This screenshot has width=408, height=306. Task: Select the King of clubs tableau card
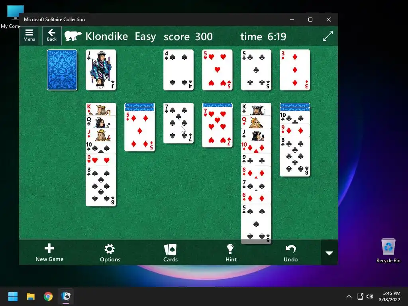[256, 109]
